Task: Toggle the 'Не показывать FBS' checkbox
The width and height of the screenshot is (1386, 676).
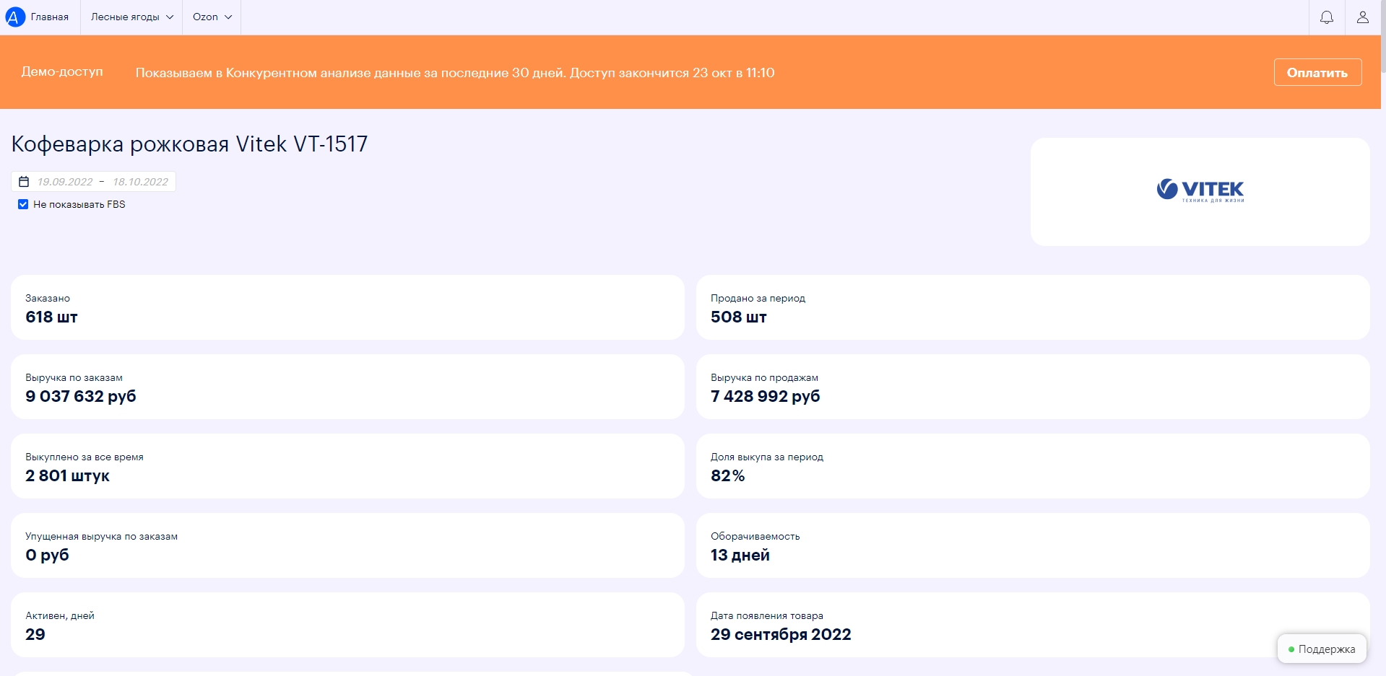Action: tap(23, 204)
